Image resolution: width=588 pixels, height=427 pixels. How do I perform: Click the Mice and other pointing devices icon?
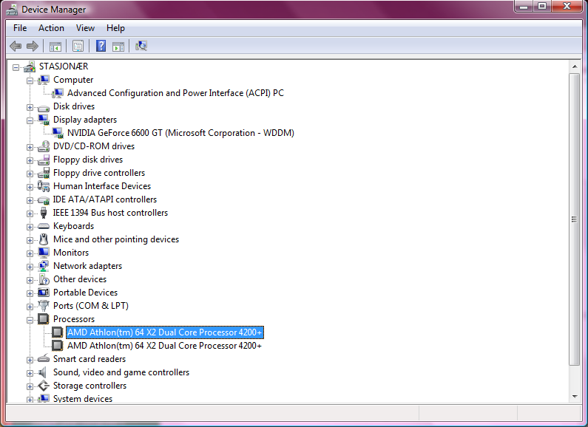point(44,239)
